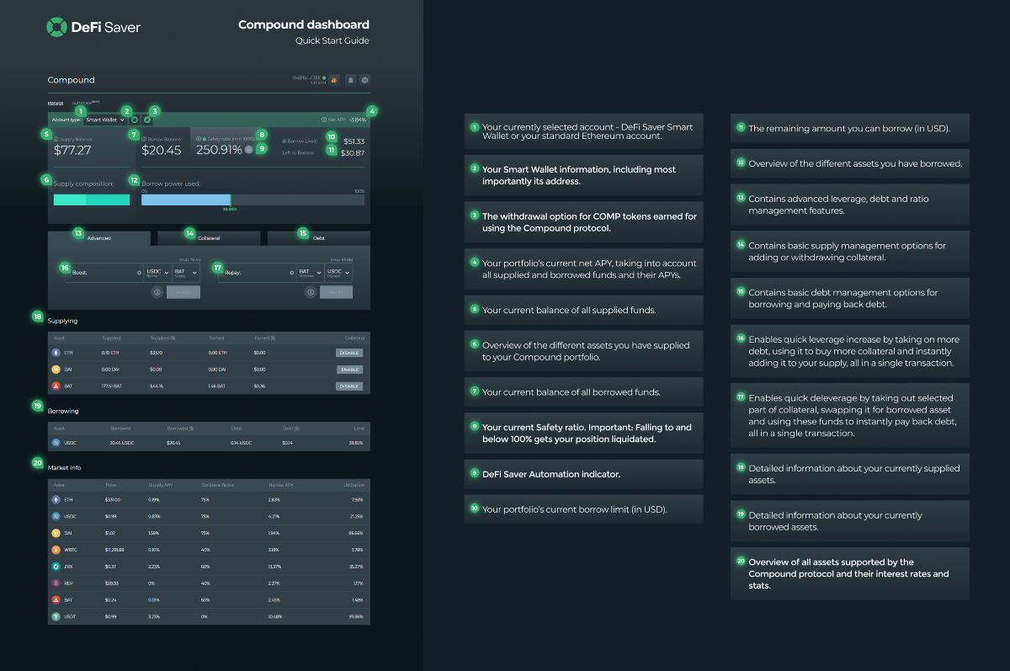Click the Borrowing section heading
This screenshot has width=1010, height=671.
(x=63, y=411)
